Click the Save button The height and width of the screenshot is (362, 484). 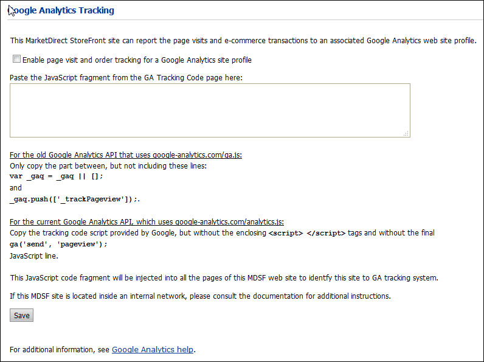coord(21,315)
